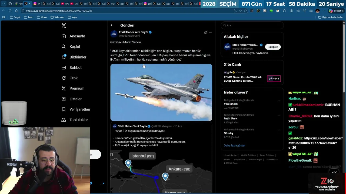346x194 pixels.
Task: Click the browser profile avatar
Action: pos(317,11)
